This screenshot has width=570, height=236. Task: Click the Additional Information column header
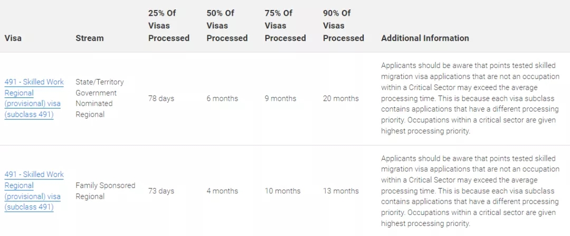click(425, 38)
